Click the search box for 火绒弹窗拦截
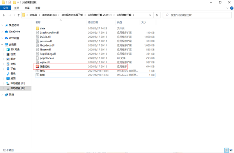Image resolution: width=234 pixels, height=153 pixels. (197, 15)
